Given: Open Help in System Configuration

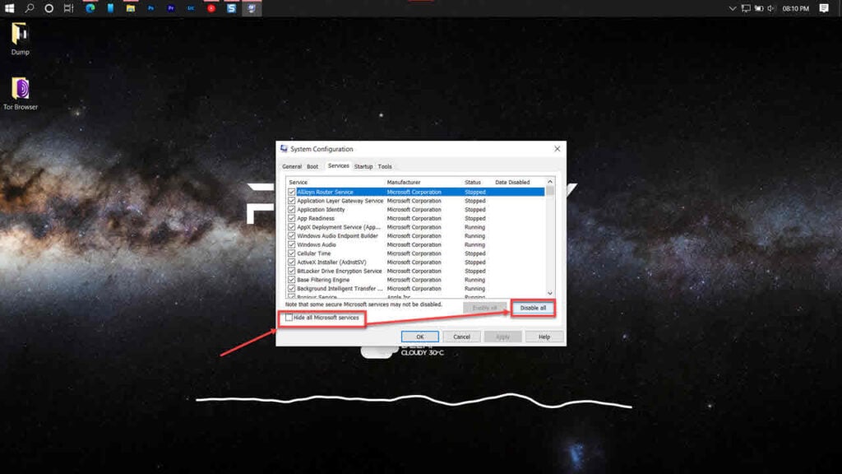Looking at the screenshot, I should pos(544,337).
